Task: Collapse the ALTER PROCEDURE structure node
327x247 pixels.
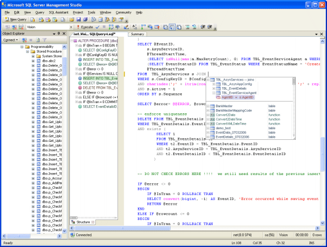Action: [72, 41]
